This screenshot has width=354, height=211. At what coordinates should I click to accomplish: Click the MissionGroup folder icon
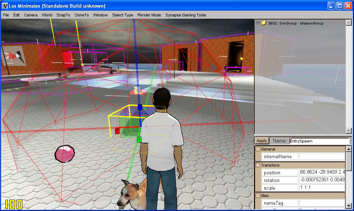[x=263, y=23]
